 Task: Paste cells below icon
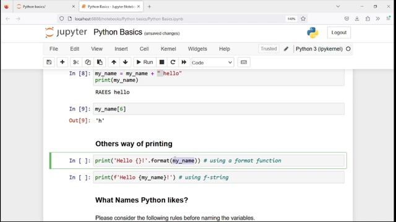click(100, 62)
